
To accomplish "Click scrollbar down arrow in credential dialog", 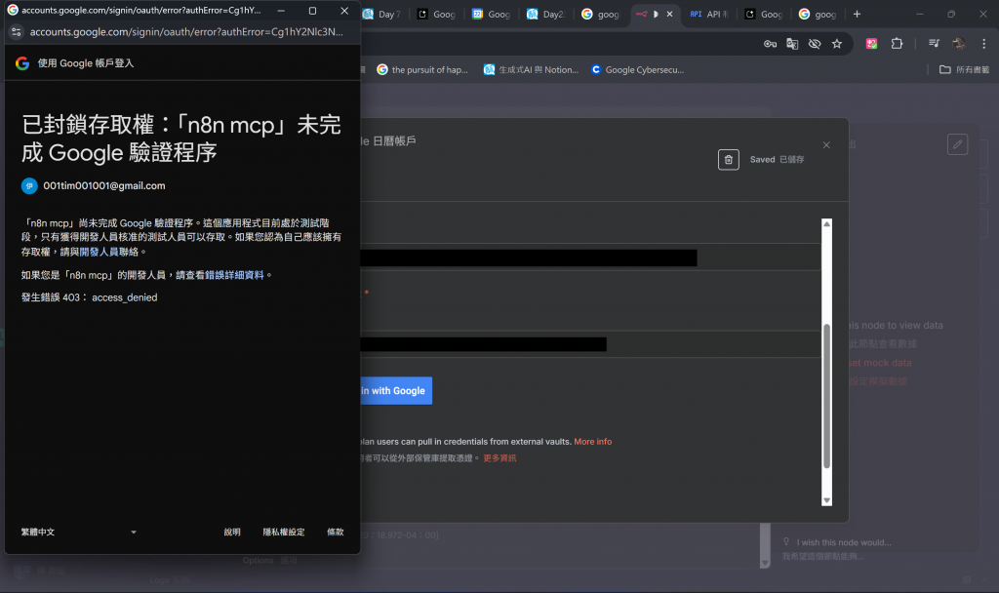I will click(826, 500).
